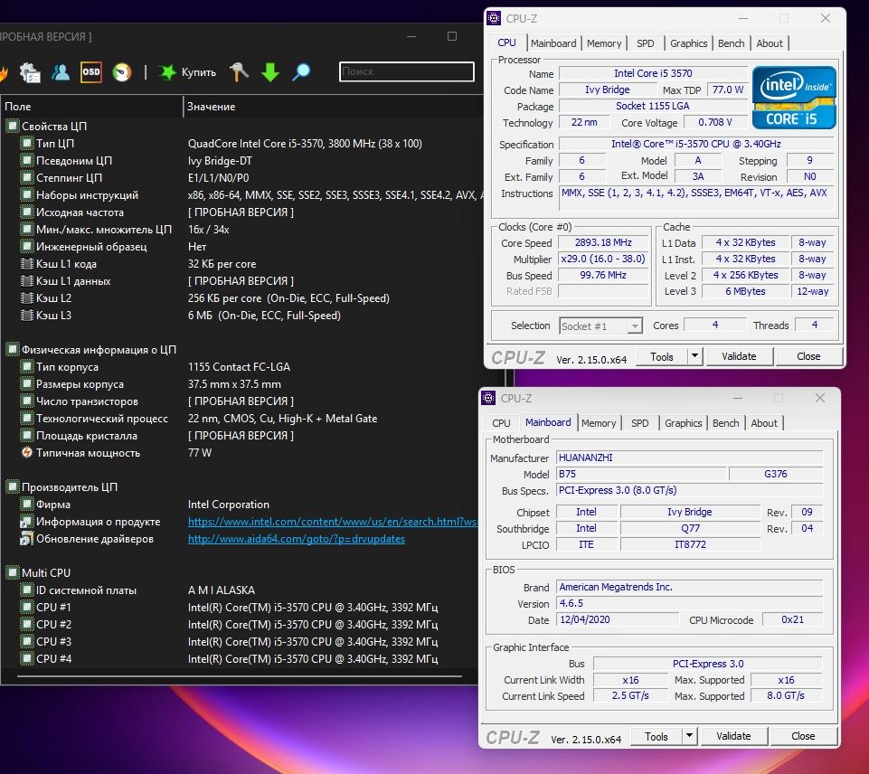Screen dimensions: 869x774
Task: Select the ID системной платы row
Action: [241, 590]
